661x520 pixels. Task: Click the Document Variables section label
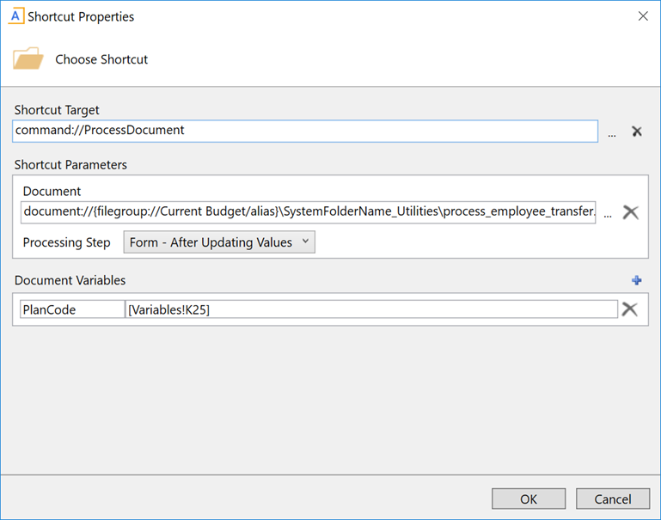[x=70, y=280]
